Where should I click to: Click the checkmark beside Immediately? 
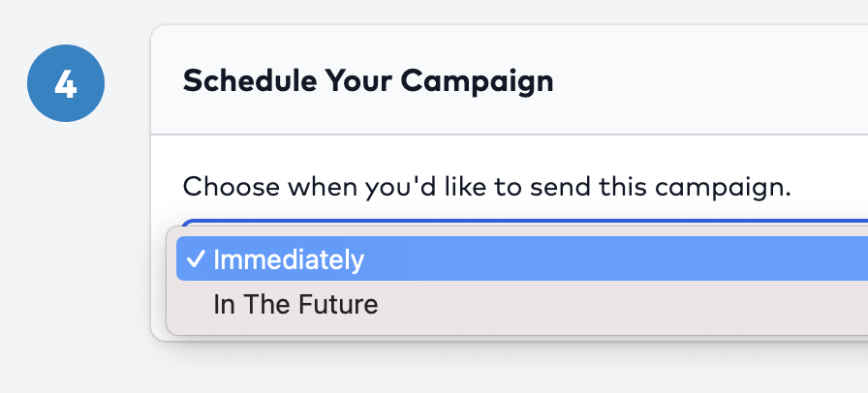tap(196, 259)
